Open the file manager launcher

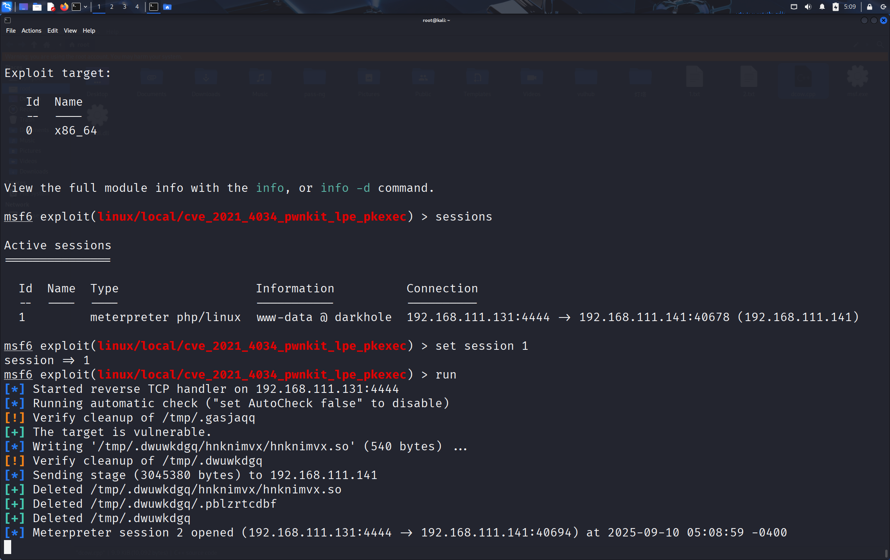pos(37,7)
